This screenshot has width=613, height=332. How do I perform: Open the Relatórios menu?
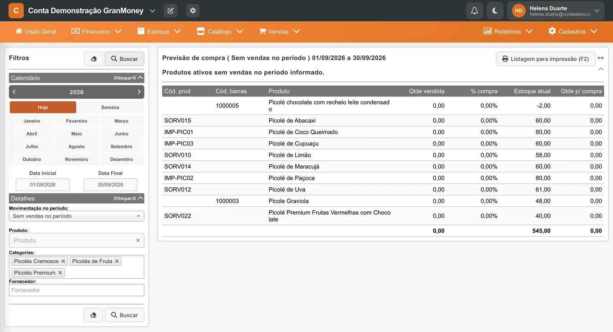click(x=508, y=31)
